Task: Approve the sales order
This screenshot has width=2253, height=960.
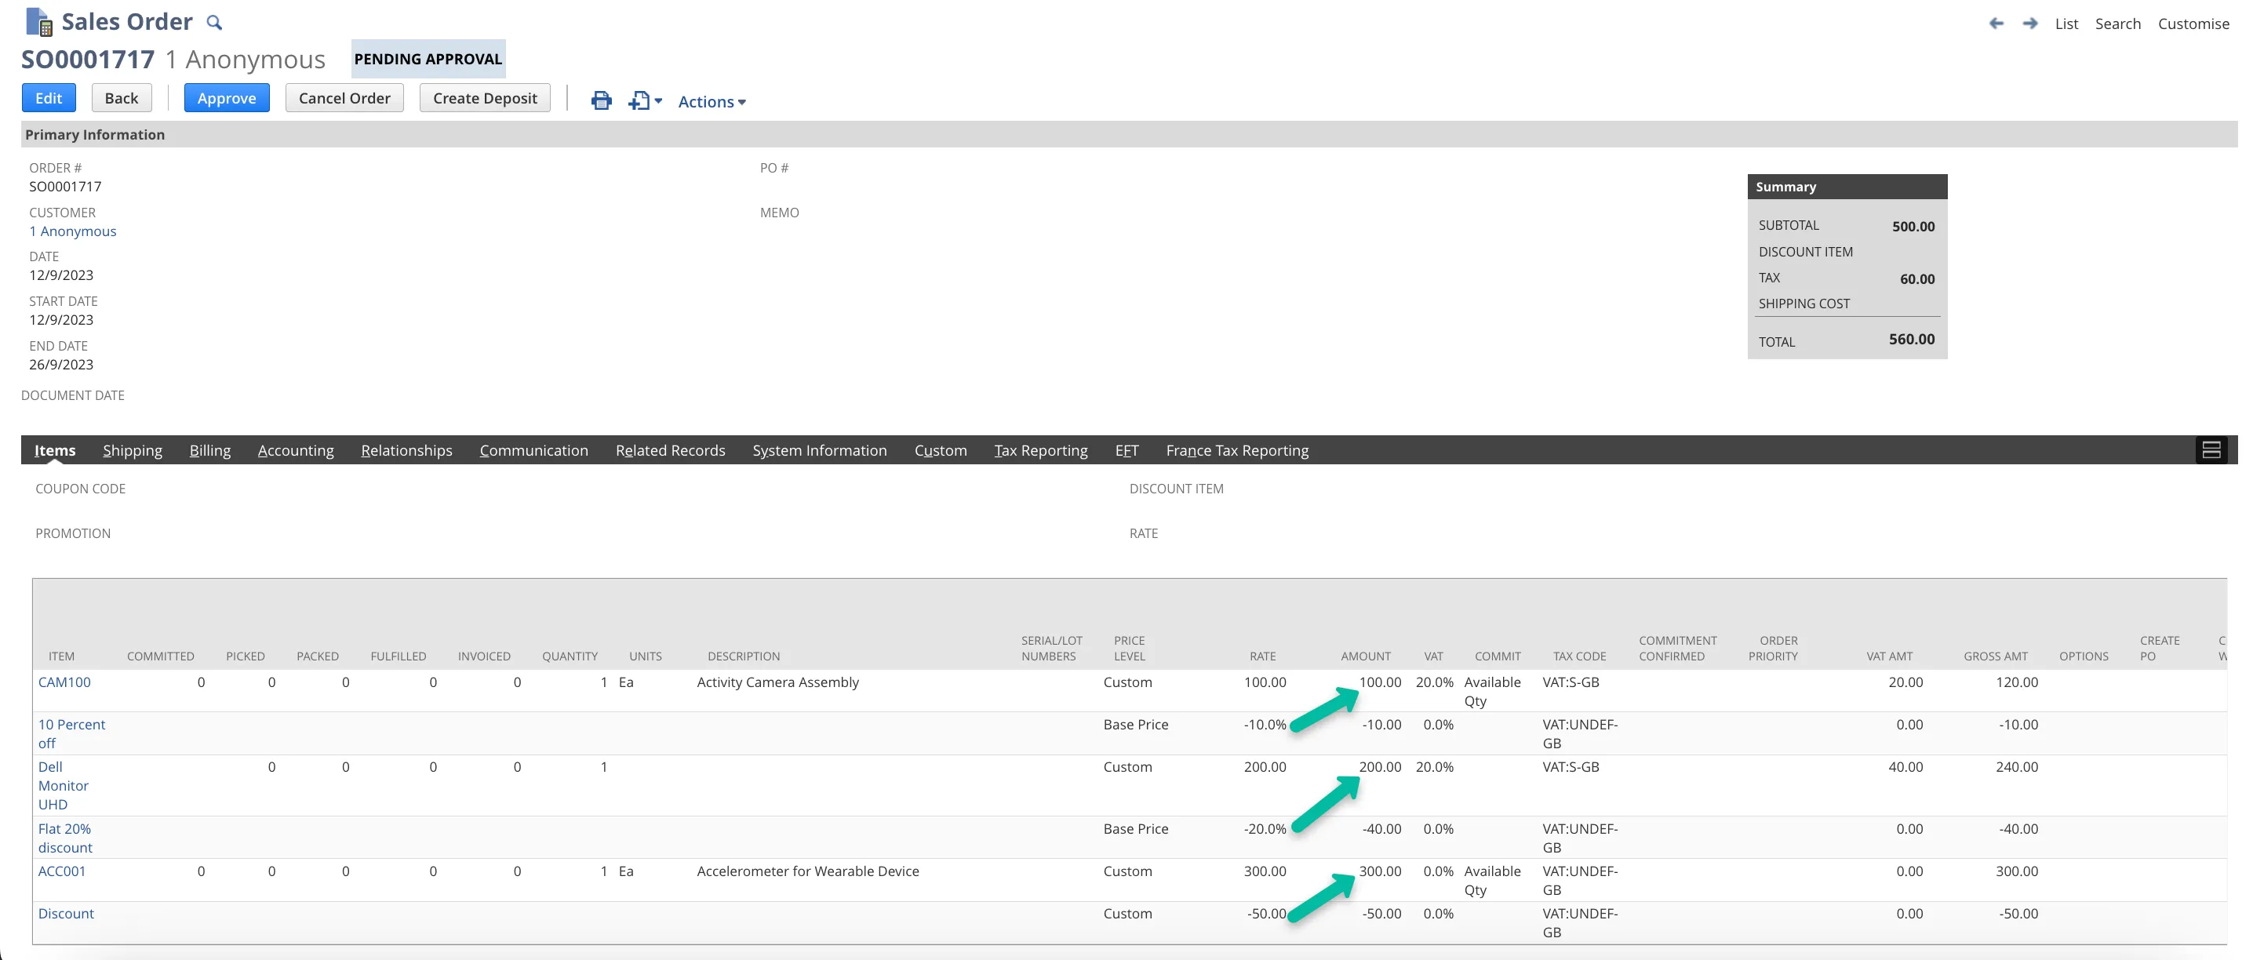Action: (227, 98)
